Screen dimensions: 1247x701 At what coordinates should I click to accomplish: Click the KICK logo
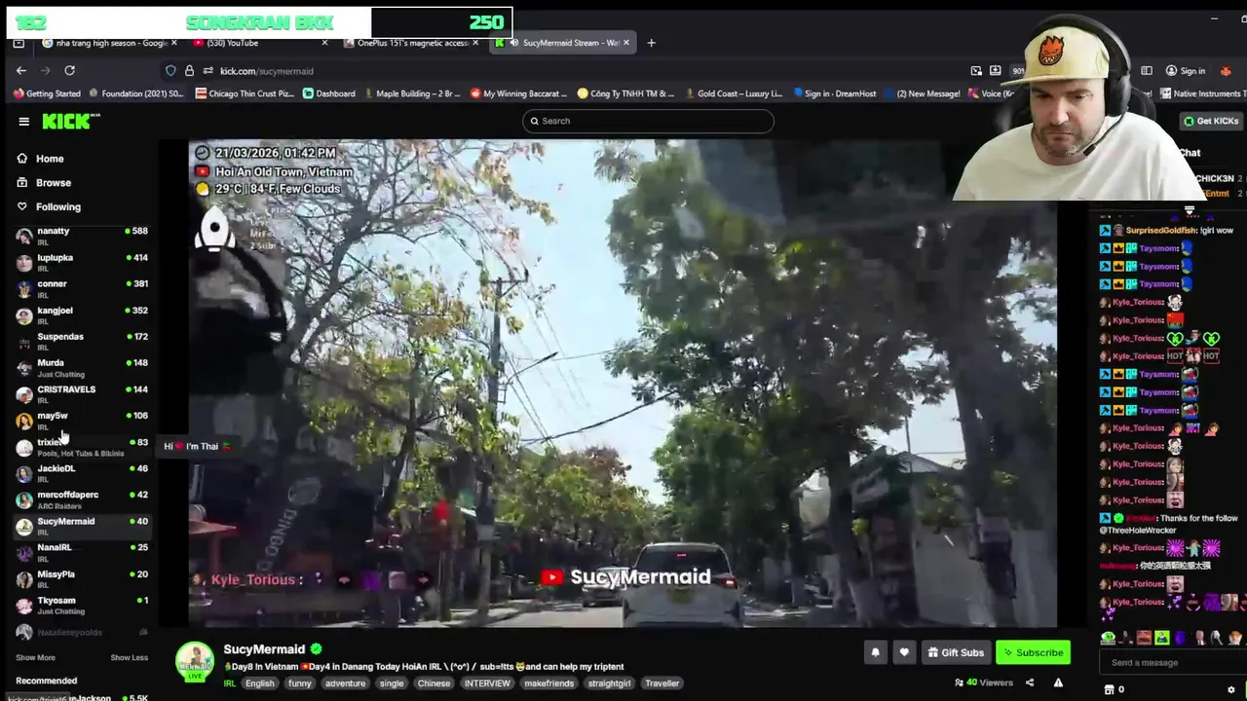pos(70,121)
